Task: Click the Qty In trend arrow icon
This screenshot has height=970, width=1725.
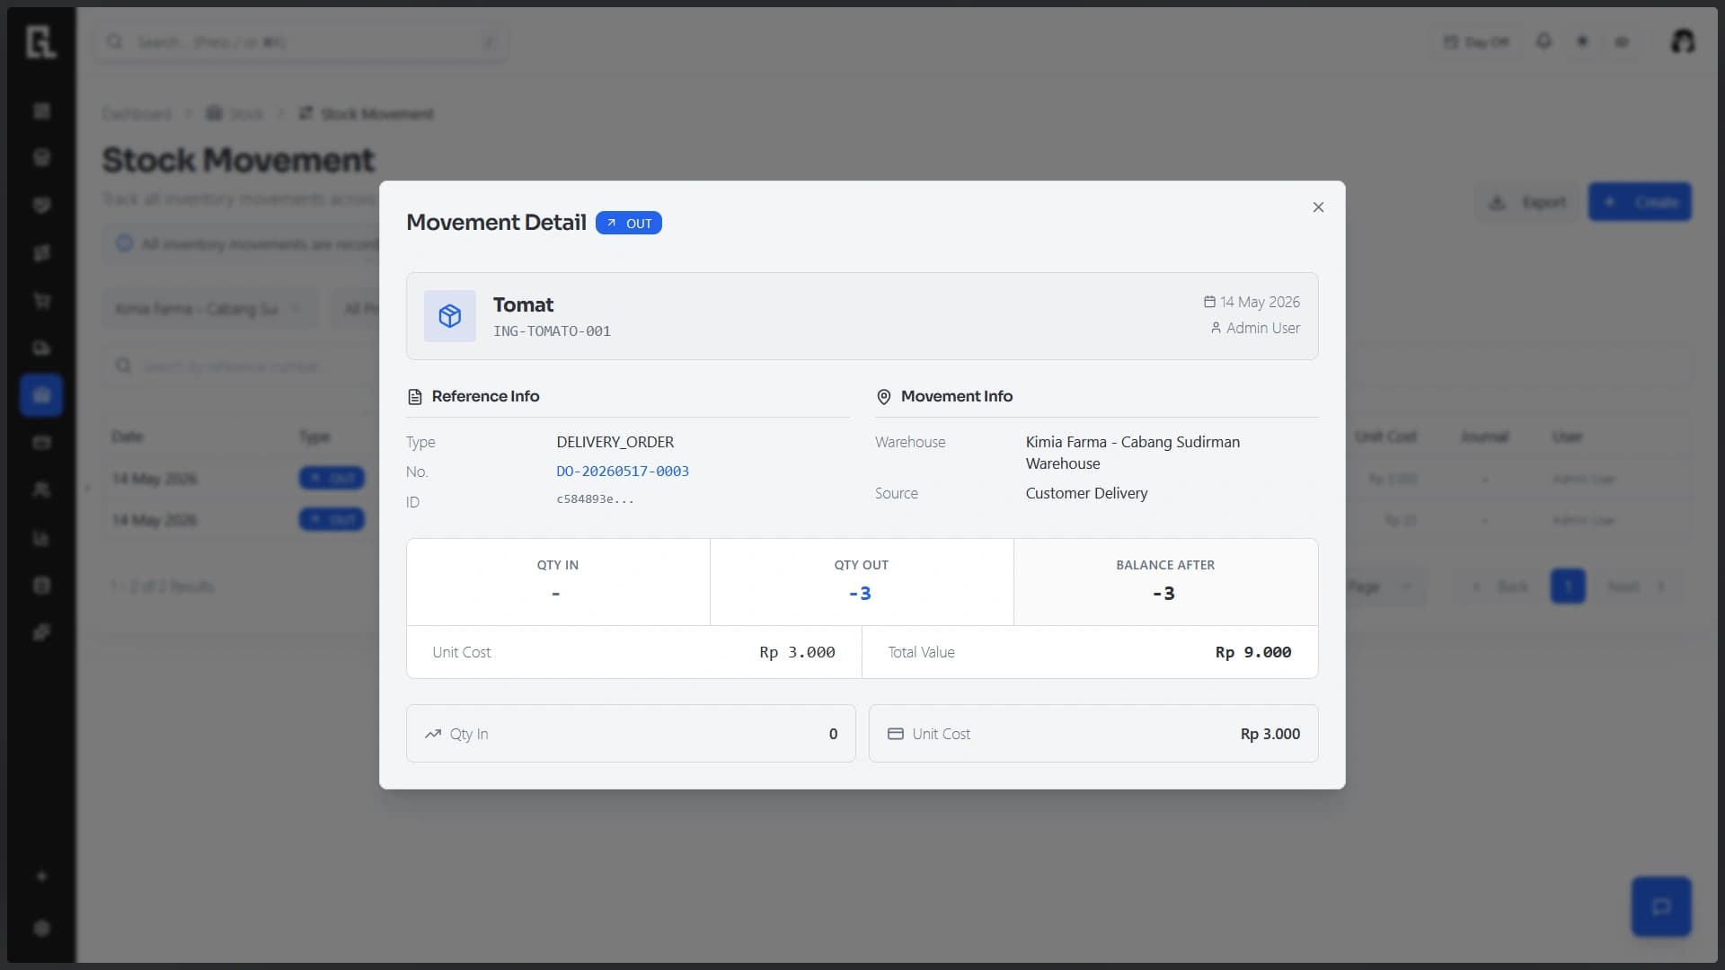Action: (433, 734)
